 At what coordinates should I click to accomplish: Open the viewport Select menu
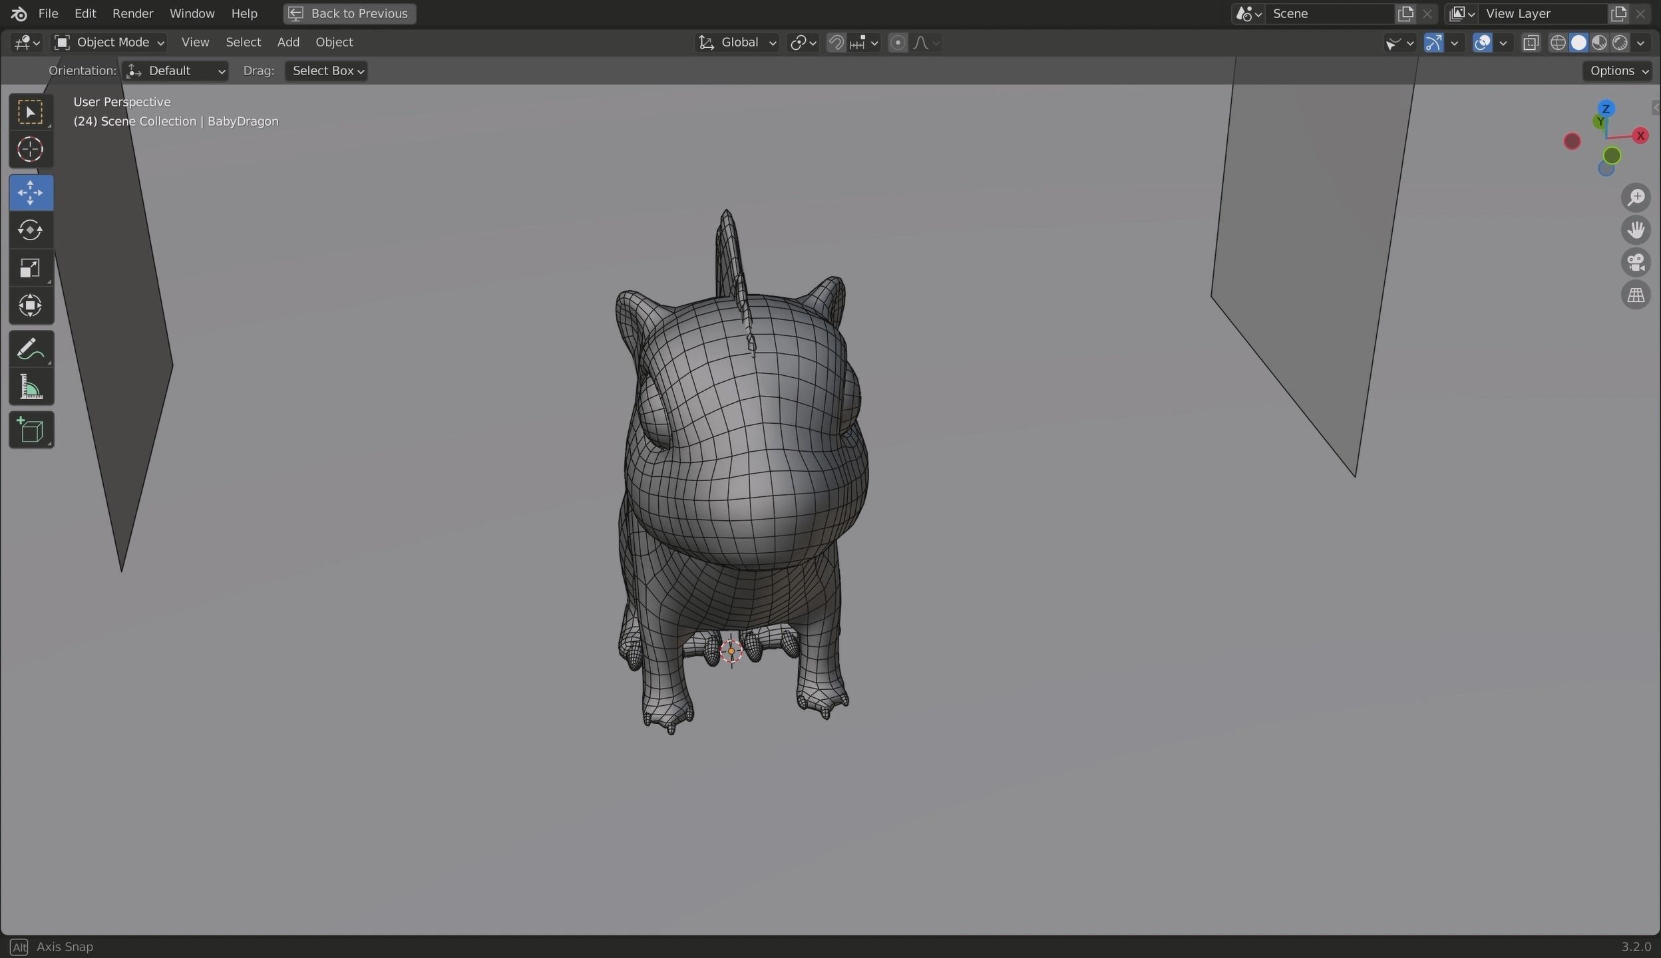243,43
